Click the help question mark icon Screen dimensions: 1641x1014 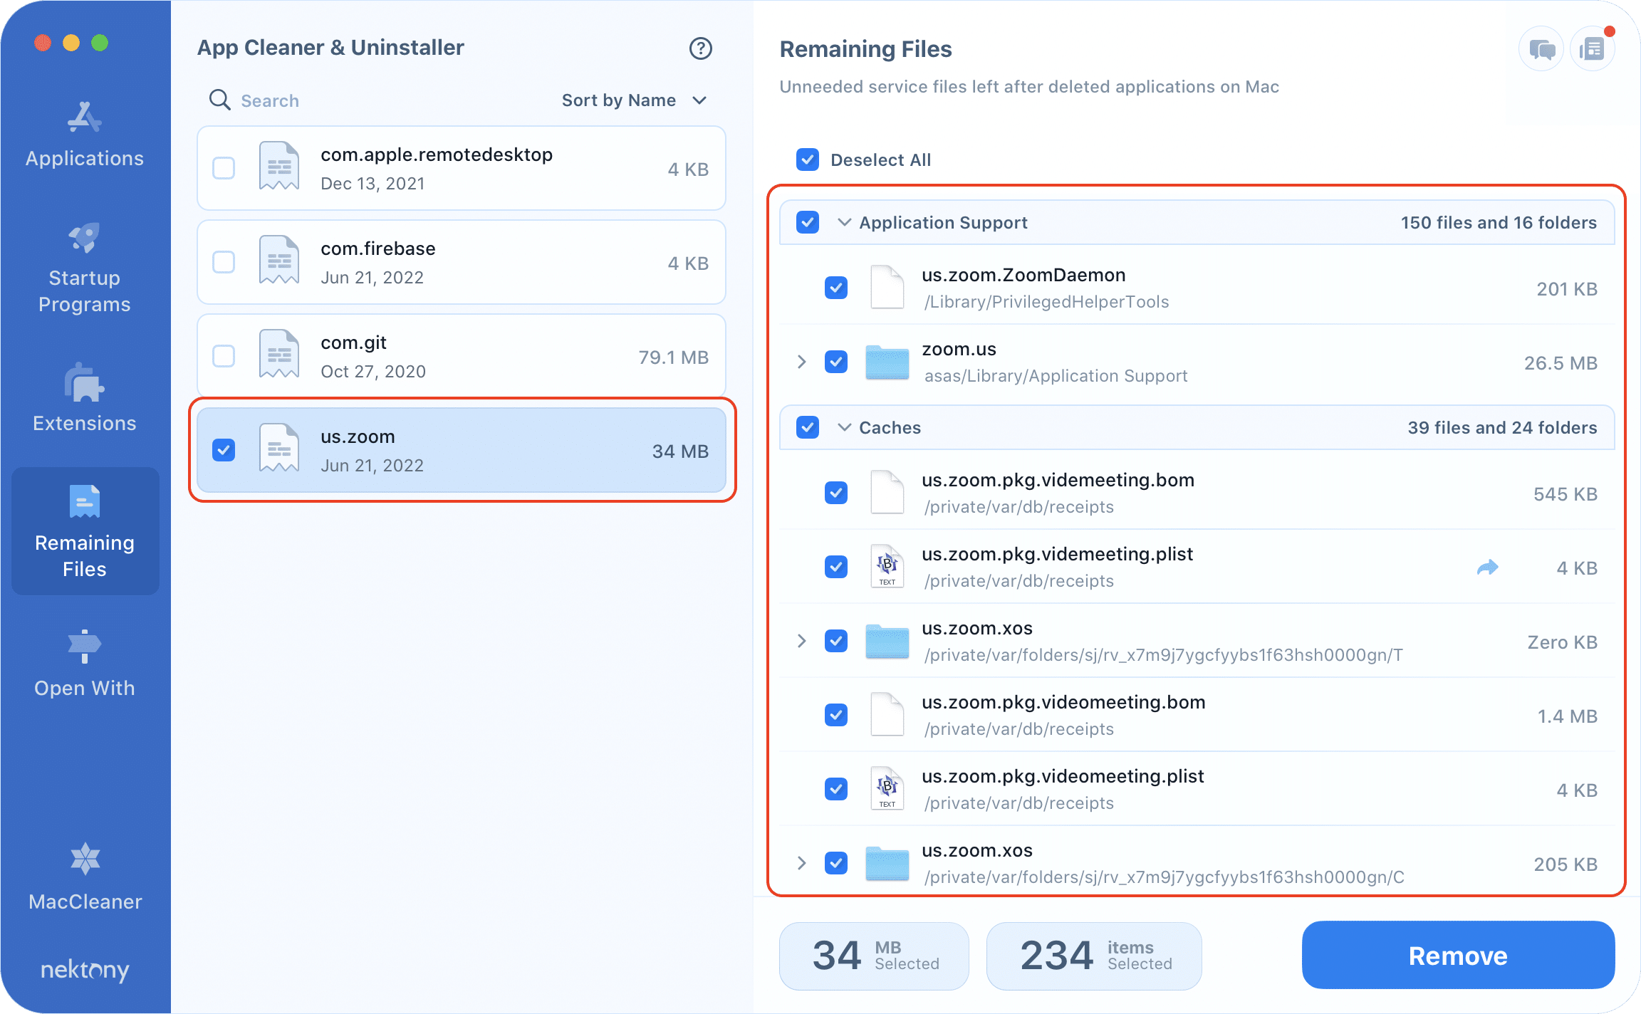(700, 48)
